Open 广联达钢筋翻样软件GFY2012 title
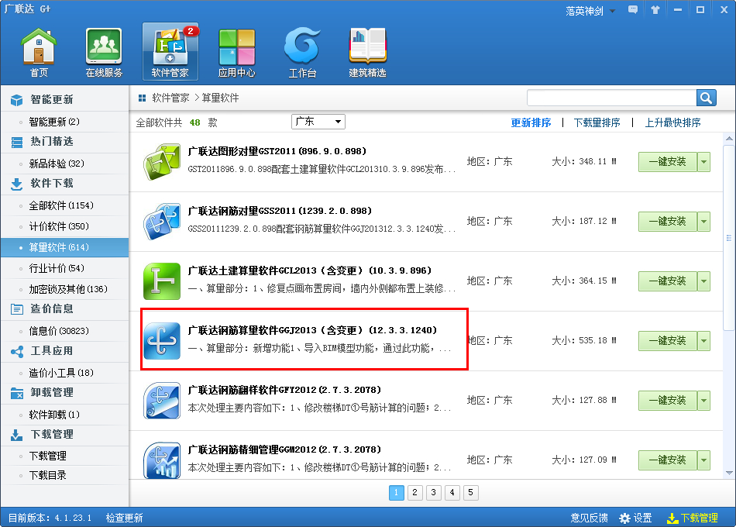 coord(284,390)
